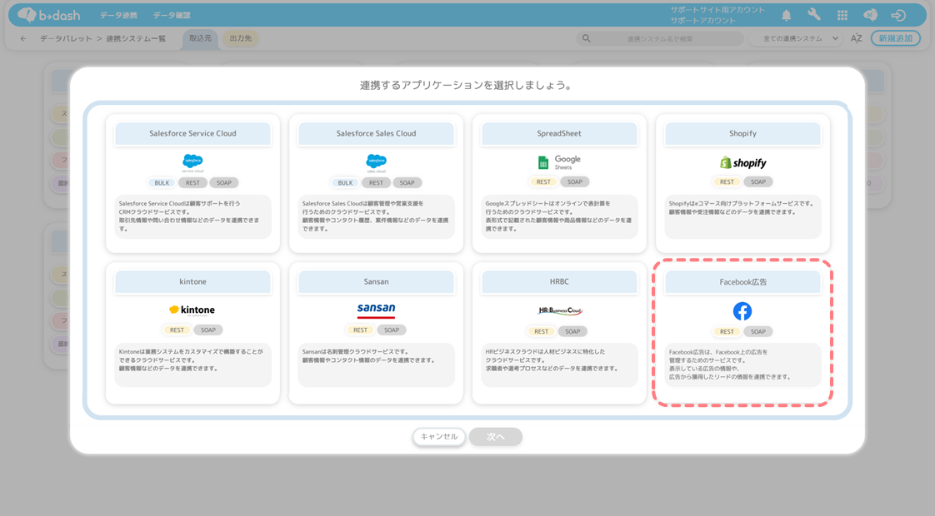Click the データパレット breadcrumb link
Viewport: 935px width, 516px height.
point(66,38)
